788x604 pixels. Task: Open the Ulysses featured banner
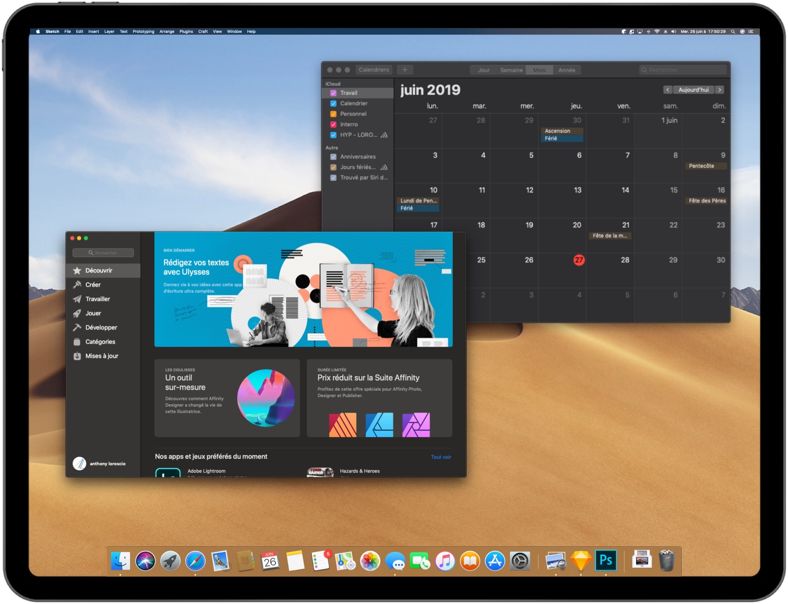click(x=303, y=289)
